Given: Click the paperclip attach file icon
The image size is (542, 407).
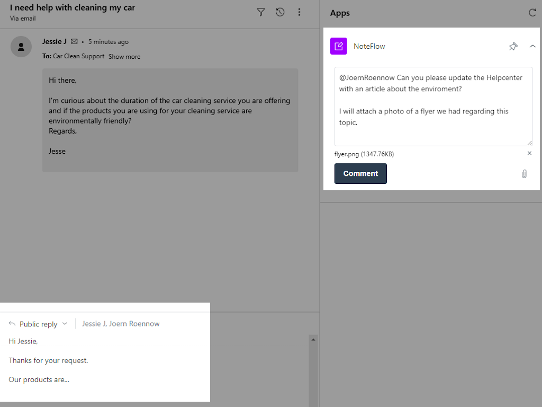Looking at the screenshot, I should coord(524,174).
